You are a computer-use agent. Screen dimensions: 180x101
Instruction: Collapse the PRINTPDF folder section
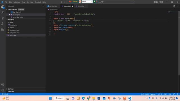[7, 20]
